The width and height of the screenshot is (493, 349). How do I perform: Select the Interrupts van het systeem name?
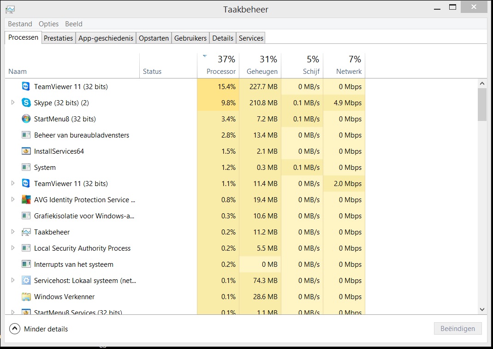74,265
